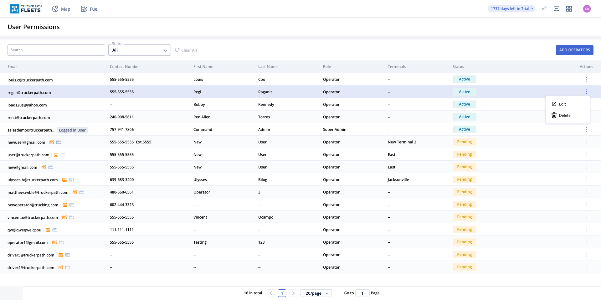Open the Fuel tab in top navigation
Screen dimensions: 601x300
click(90, 9)
